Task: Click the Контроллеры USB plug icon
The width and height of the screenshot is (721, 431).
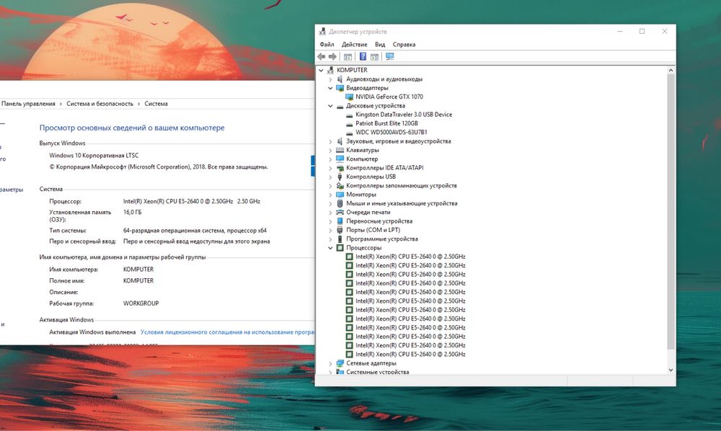Action: pyautogui.click(x=340, y=177)
